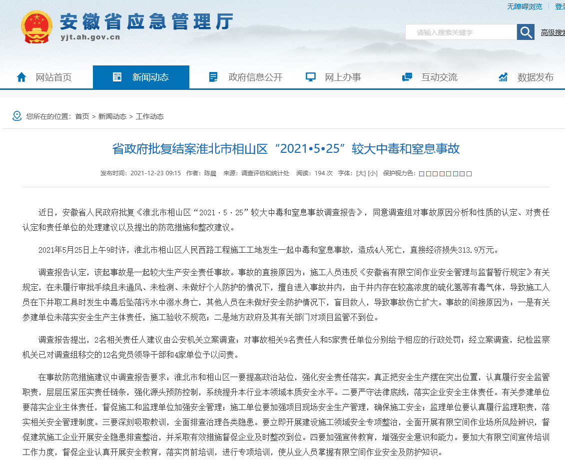Click the chart icon beside 数据发布

pos(503,77)
